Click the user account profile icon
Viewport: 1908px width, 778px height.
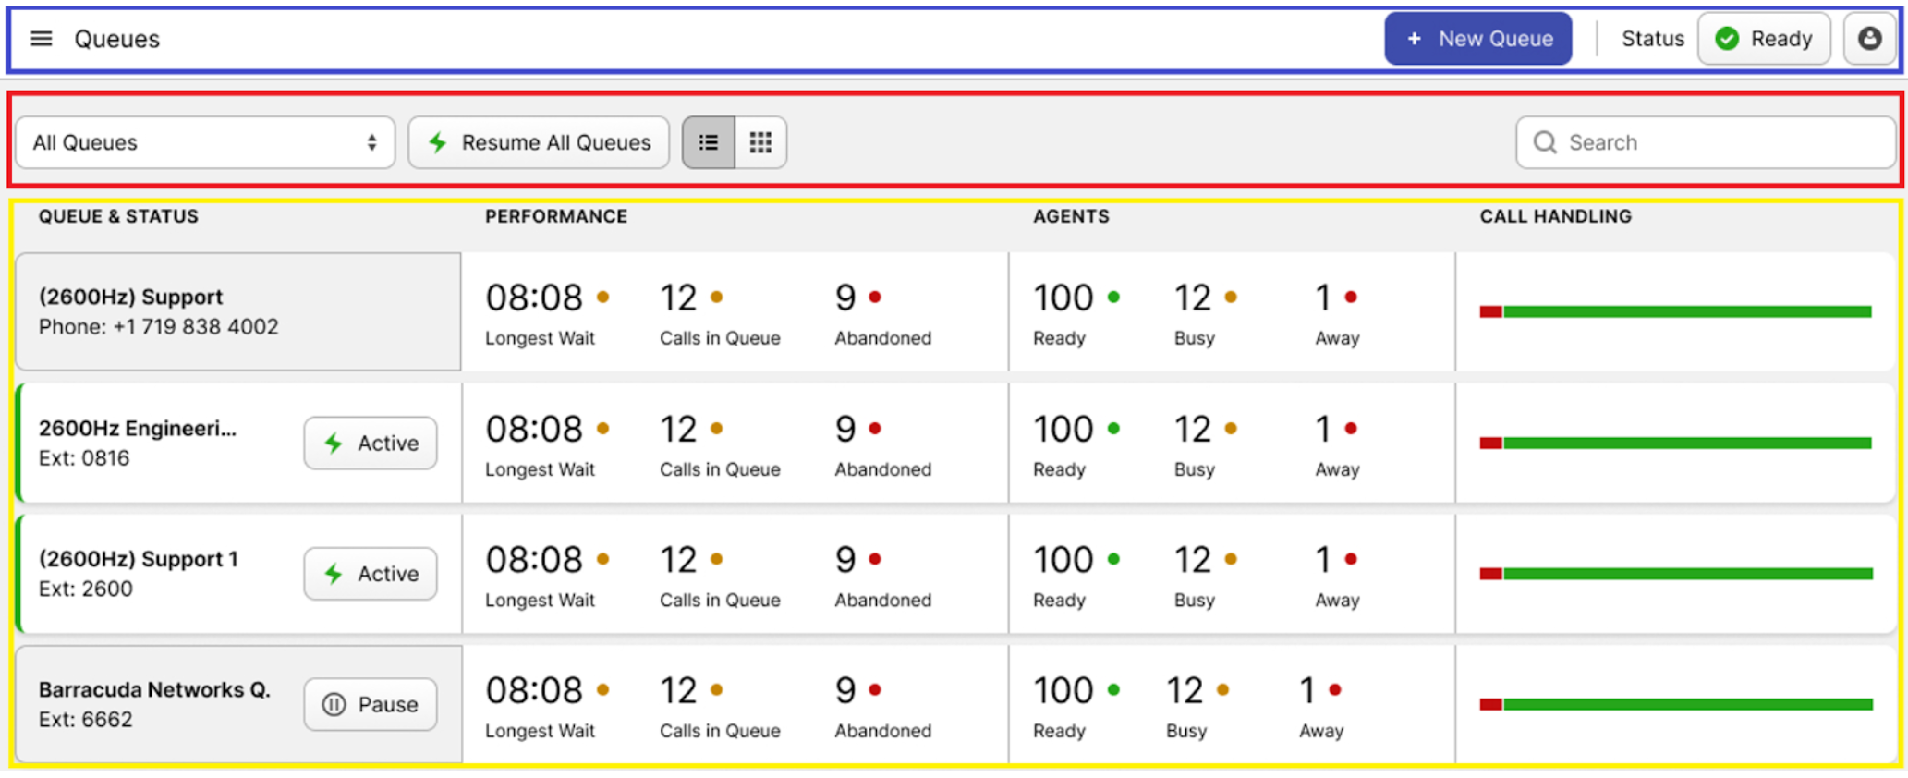point(1869,39)
